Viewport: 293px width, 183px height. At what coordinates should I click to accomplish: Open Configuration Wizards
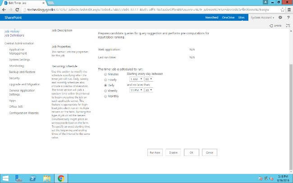click(24, 113)
